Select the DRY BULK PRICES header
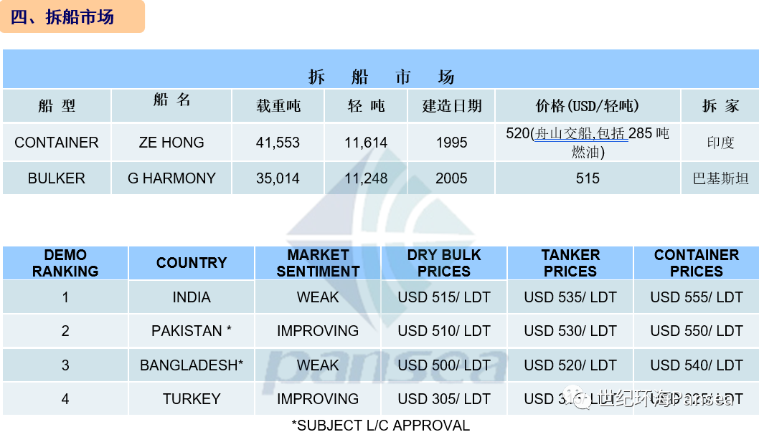Viewport: 759px width, 432px height. (444, 263)
